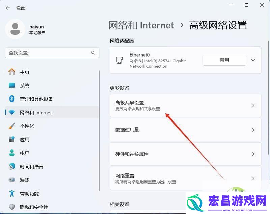Click chevron on 网络重置 row
Viewport: 270px width, 214px height.
pyautogui.click(x=253, y=178)
